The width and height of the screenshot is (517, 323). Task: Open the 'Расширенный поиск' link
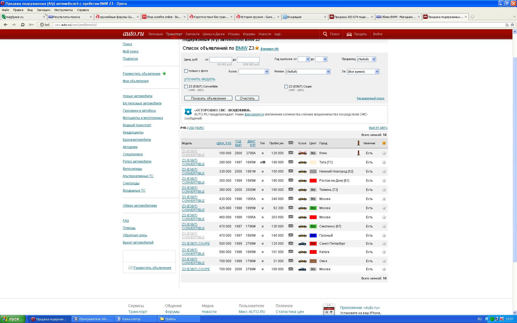pyautogui.click(x=371, y=99)
